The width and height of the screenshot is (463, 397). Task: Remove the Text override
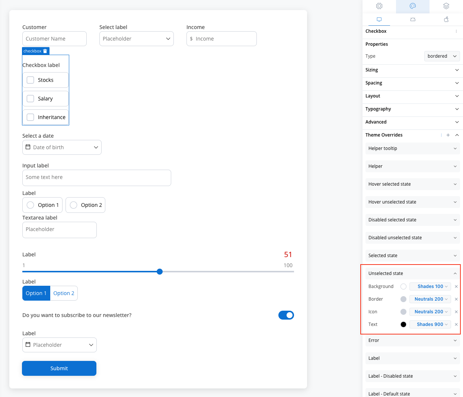[x=456, y=324]
